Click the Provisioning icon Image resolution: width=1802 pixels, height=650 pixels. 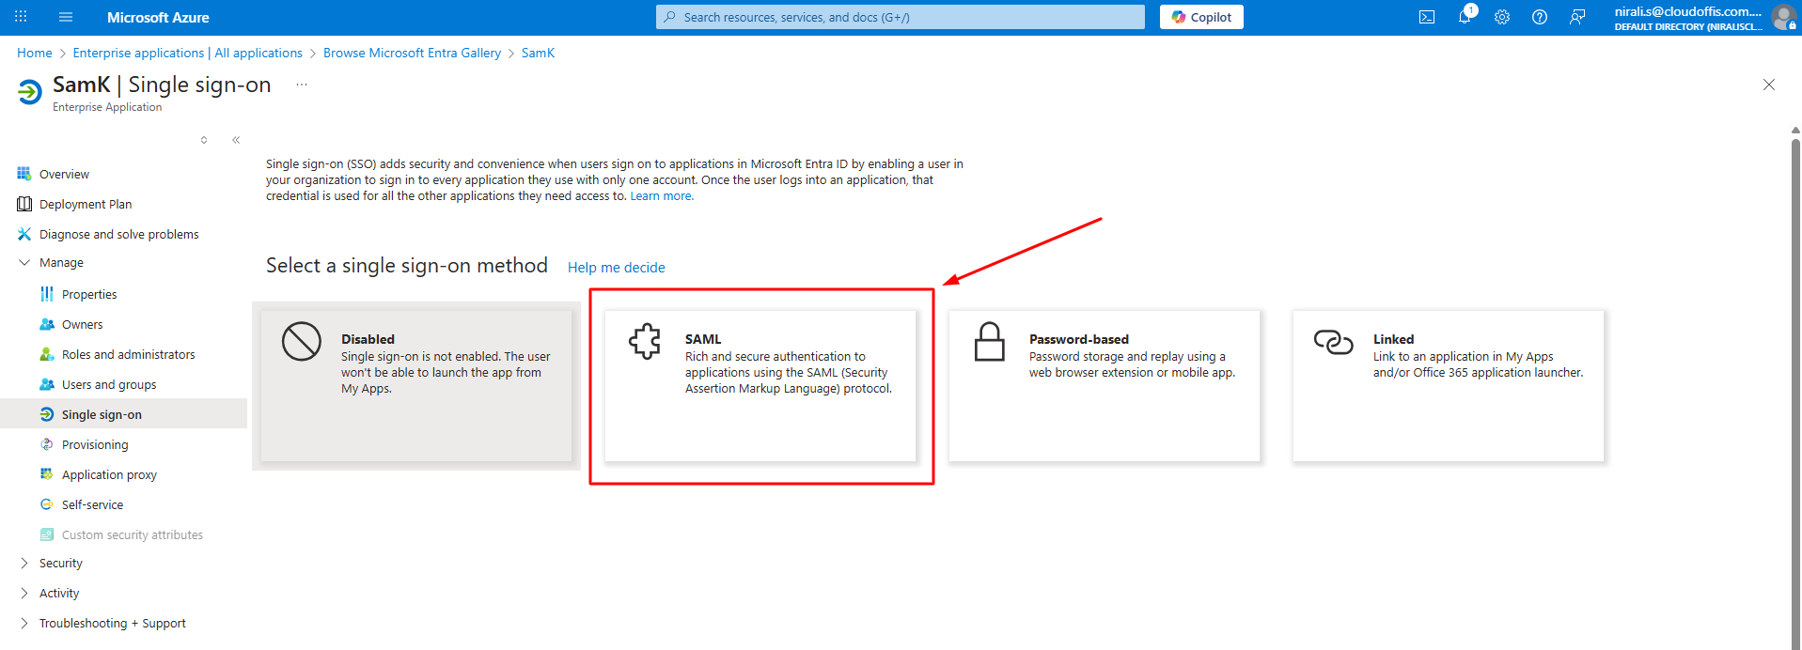(47, 444)
